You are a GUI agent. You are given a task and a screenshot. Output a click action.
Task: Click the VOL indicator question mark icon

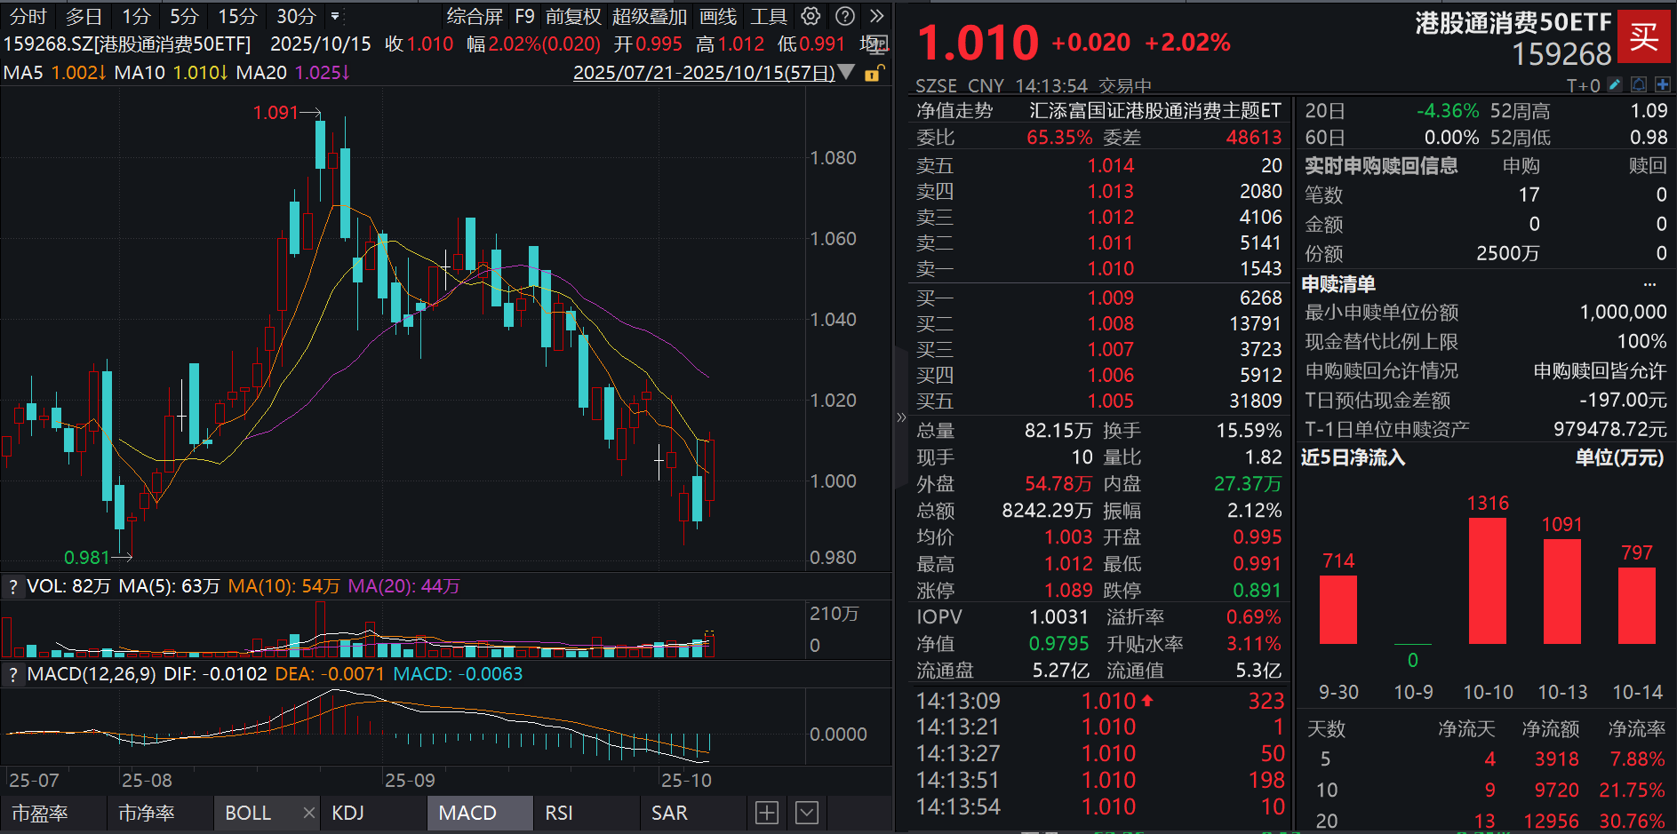tap(12, 586)
